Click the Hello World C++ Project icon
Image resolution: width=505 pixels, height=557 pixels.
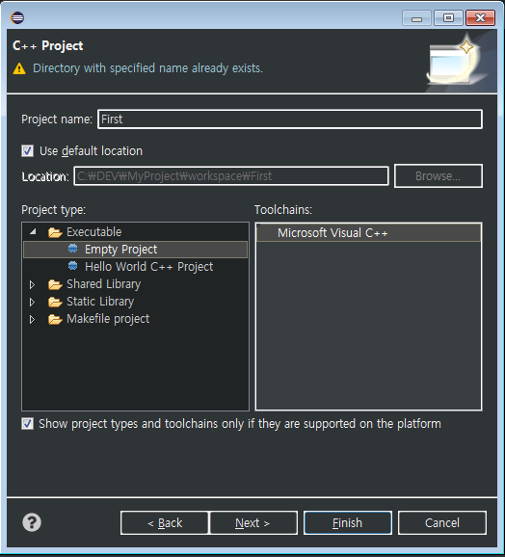[73, 266]
